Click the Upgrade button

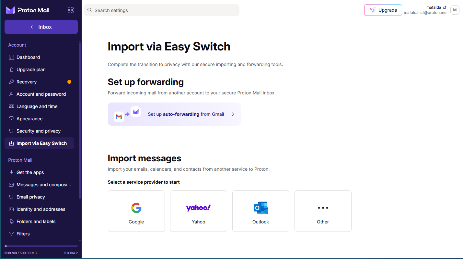click(x=383, y=10)
